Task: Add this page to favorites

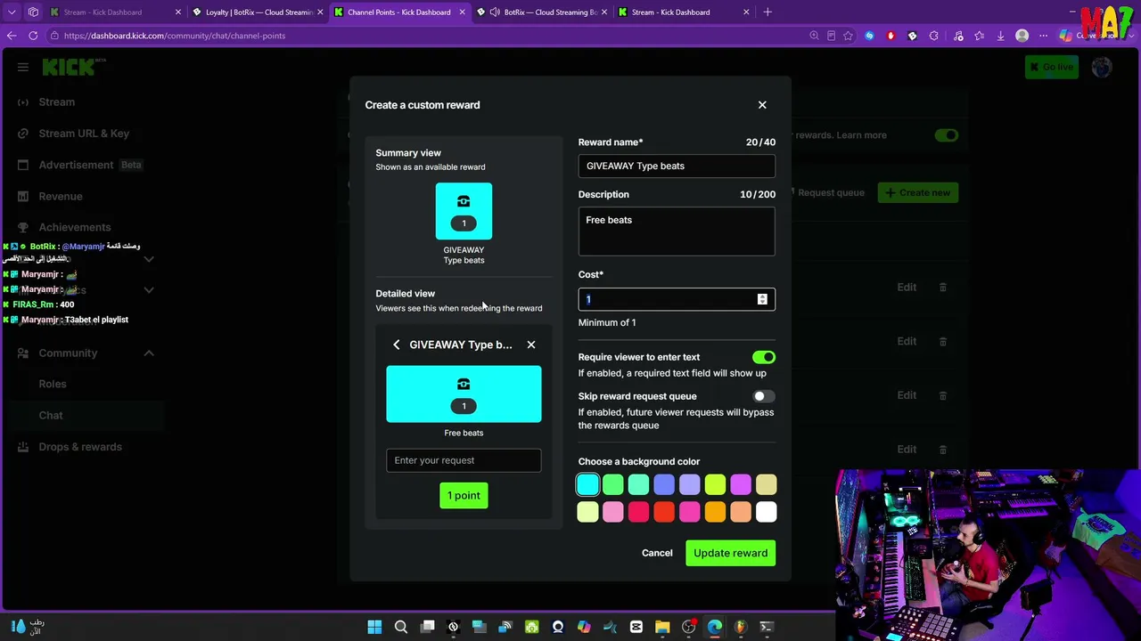Action: [x=848, y=36]
